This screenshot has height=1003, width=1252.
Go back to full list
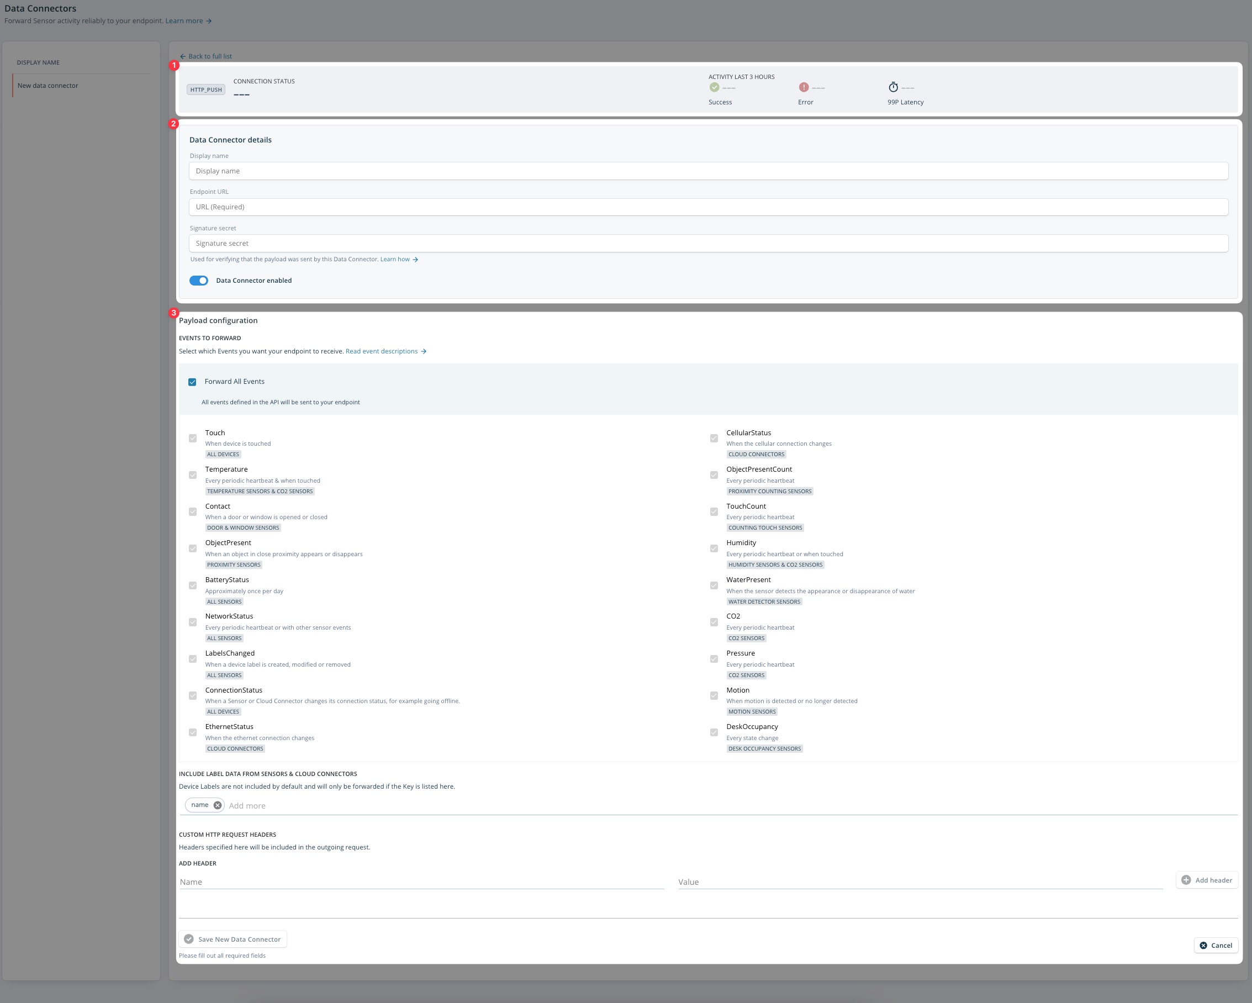click(x=205, y=56)
